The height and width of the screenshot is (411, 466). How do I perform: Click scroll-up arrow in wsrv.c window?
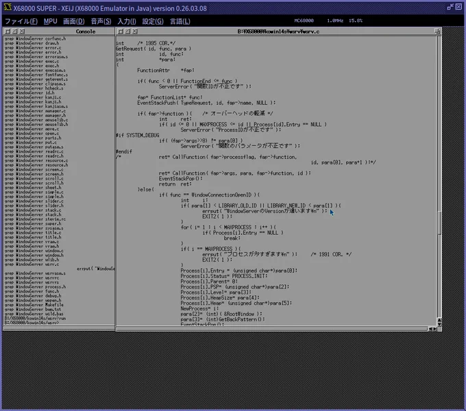pyautogui.click(x=439, y=320)
